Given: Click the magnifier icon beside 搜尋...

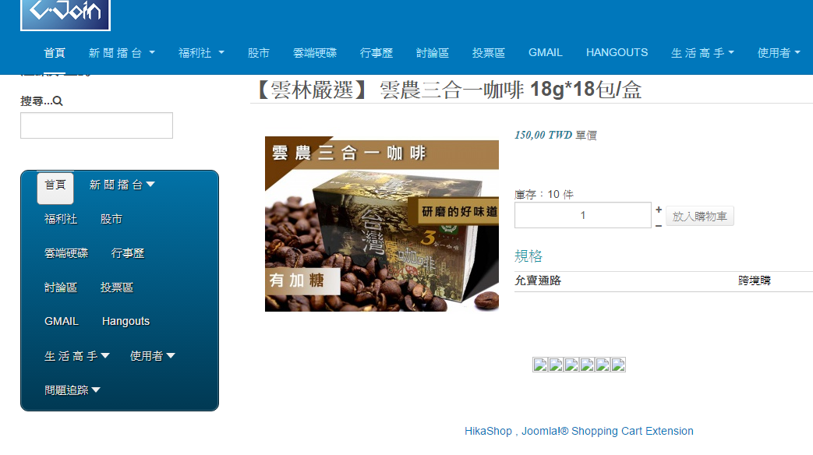Looking at the screenshot, I should tap(58, 101).
